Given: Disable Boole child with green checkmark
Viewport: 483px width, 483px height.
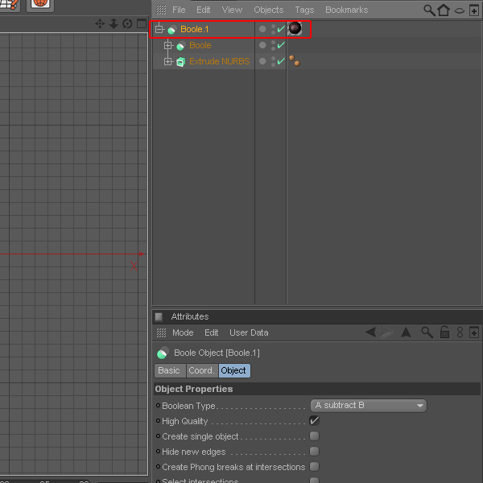Looking at the screenshot, I should (x=281, y=45).
